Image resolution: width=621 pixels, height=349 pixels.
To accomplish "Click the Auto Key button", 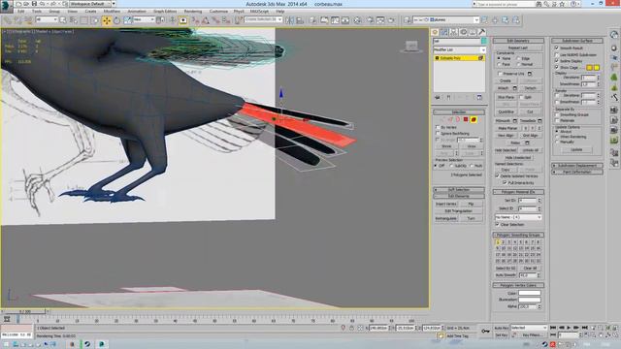I will click(x=502, y=328).
